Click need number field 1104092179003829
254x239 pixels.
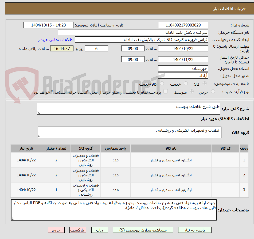coord(183,25)
